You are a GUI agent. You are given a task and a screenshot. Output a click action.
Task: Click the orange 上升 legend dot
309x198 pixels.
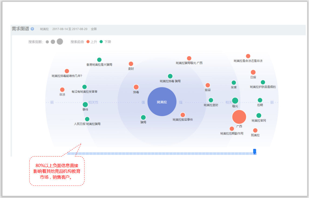(x=88, y=42)
